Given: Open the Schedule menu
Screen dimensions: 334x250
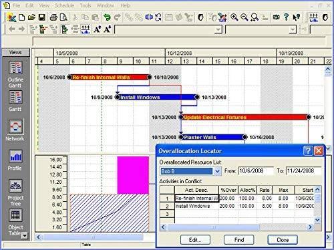Looking at the screenshot, I should [x=64, y=5].
